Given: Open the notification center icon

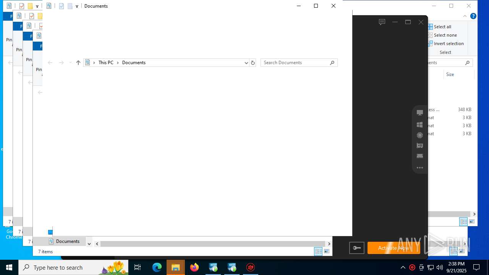Looking at the screenshot, I should 476,267.
